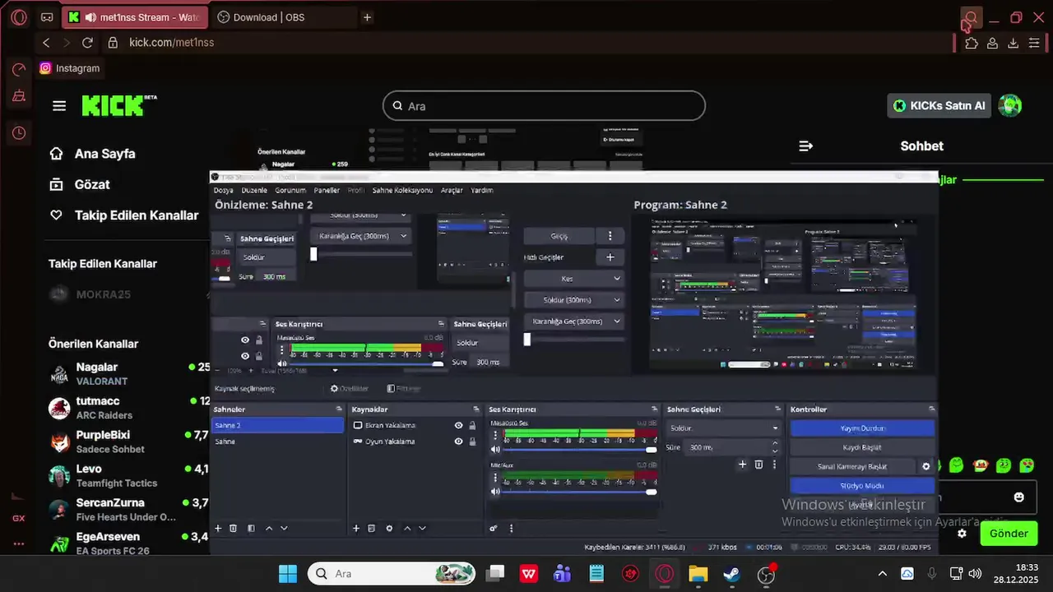Switch to the Download | OBS tab
Viewport: 1053px width, 592px height.
[284, 17]
